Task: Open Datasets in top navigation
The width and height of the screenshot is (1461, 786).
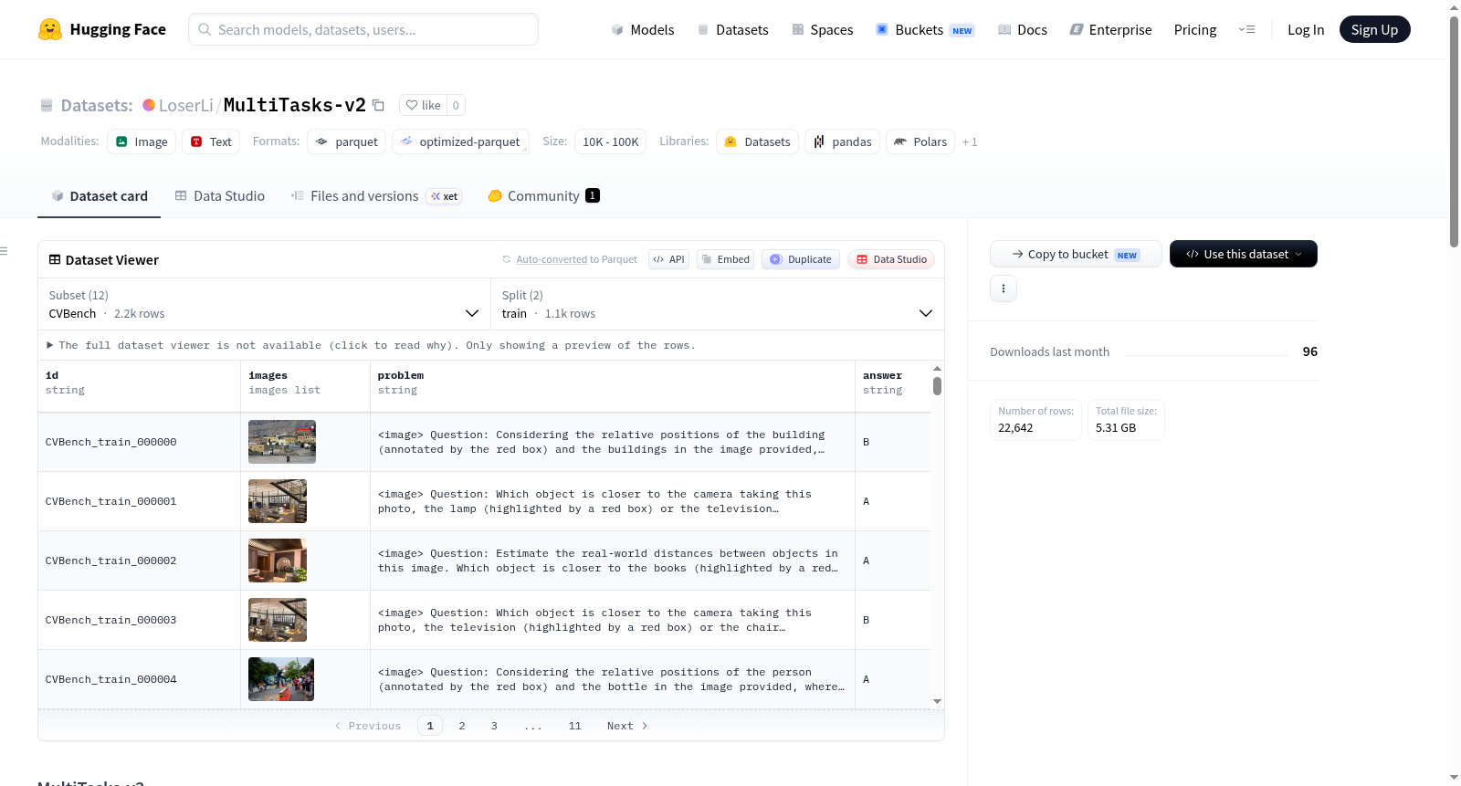Action: 733,29
